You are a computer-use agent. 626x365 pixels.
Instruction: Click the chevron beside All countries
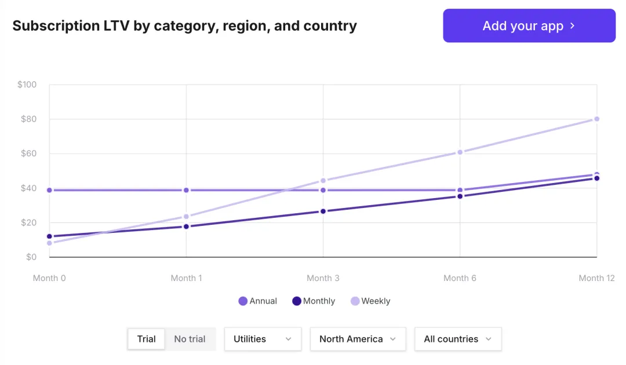tap(488, 339)
